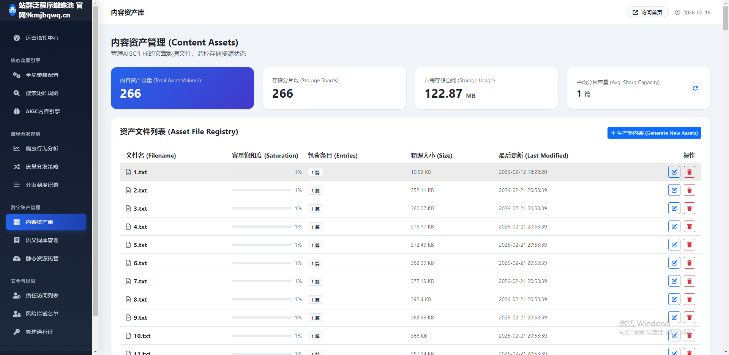Delete the 2.txt file using trash icon
The height and width of the screenshot is (355, 729).
click(689, 190)
